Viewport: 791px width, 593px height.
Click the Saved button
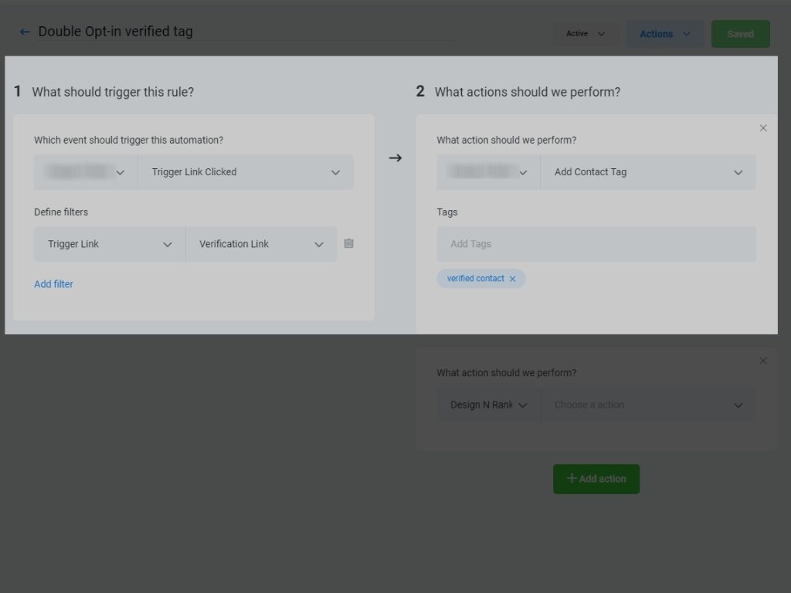tap(740, 34)
